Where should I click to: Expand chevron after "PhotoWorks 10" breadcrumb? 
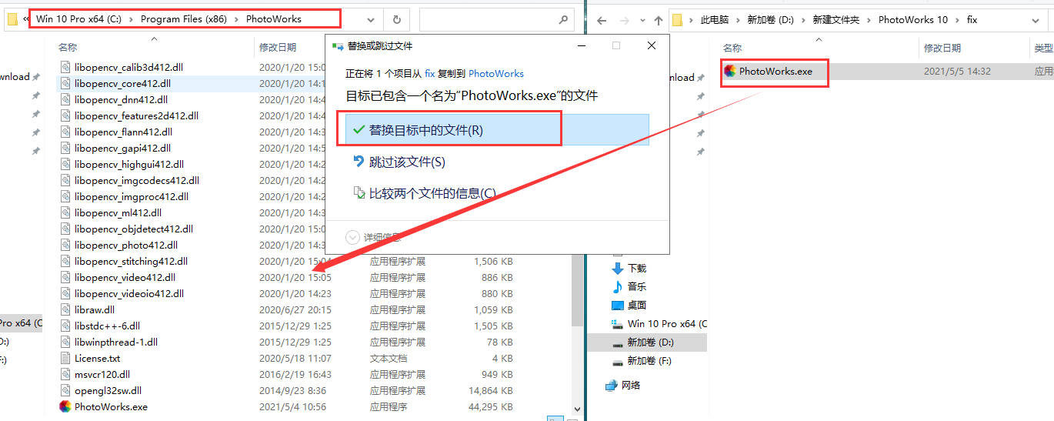[957, 19]
